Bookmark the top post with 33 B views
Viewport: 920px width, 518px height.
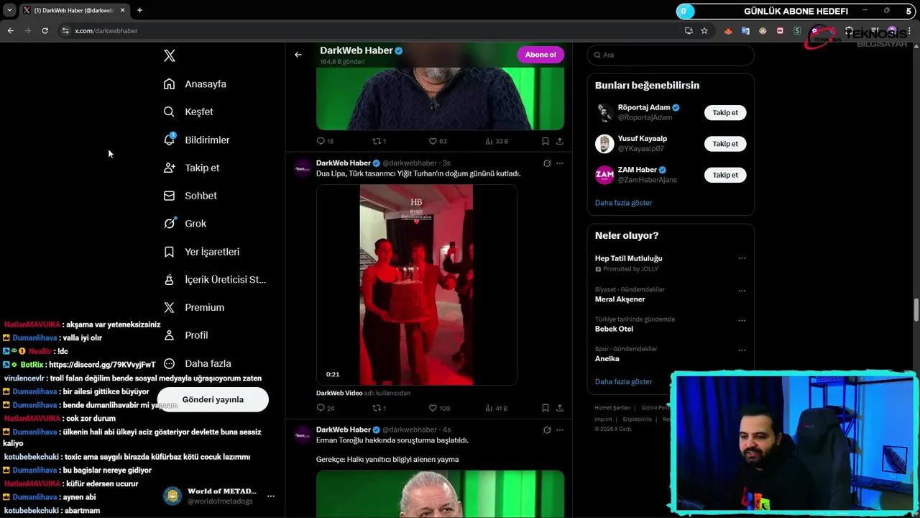pyautogui.click(x=546, y=141)
